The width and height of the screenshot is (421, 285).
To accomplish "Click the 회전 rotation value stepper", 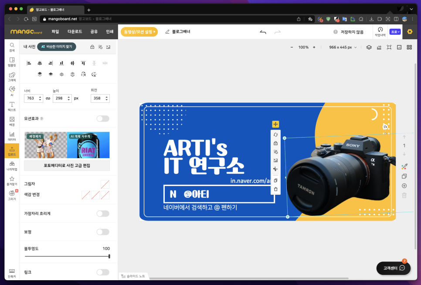I will 107,98.
